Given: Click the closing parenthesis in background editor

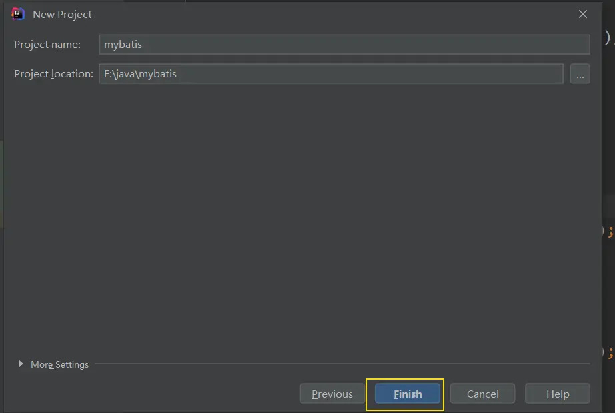Looking at the screenshot, I should coord(608,37).
